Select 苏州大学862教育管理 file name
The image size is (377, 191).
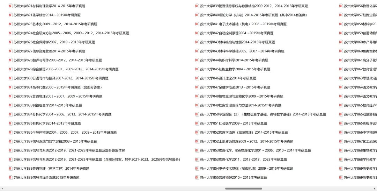360,69
